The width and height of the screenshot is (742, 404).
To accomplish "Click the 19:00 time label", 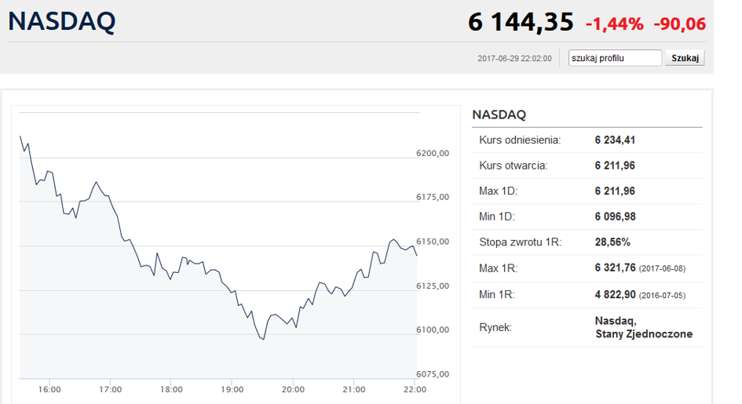I will (x=232, y=389).
